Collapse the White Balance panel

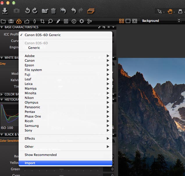coord(2,58)
